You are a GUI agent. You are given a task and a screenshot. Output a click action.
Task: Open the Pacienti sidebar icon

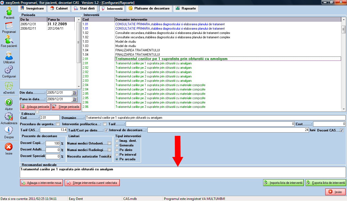pos(9,12)
